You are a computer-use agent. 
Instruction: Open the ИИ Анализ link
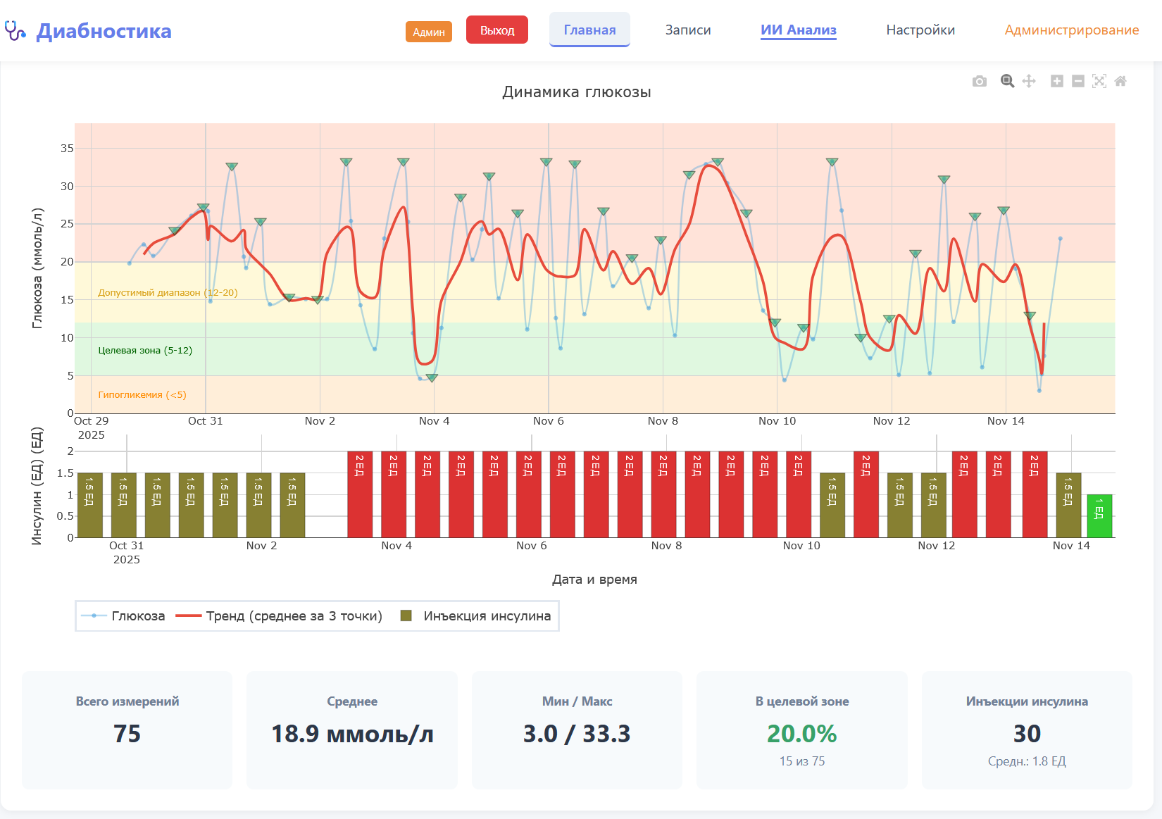(x=798, y=30)
